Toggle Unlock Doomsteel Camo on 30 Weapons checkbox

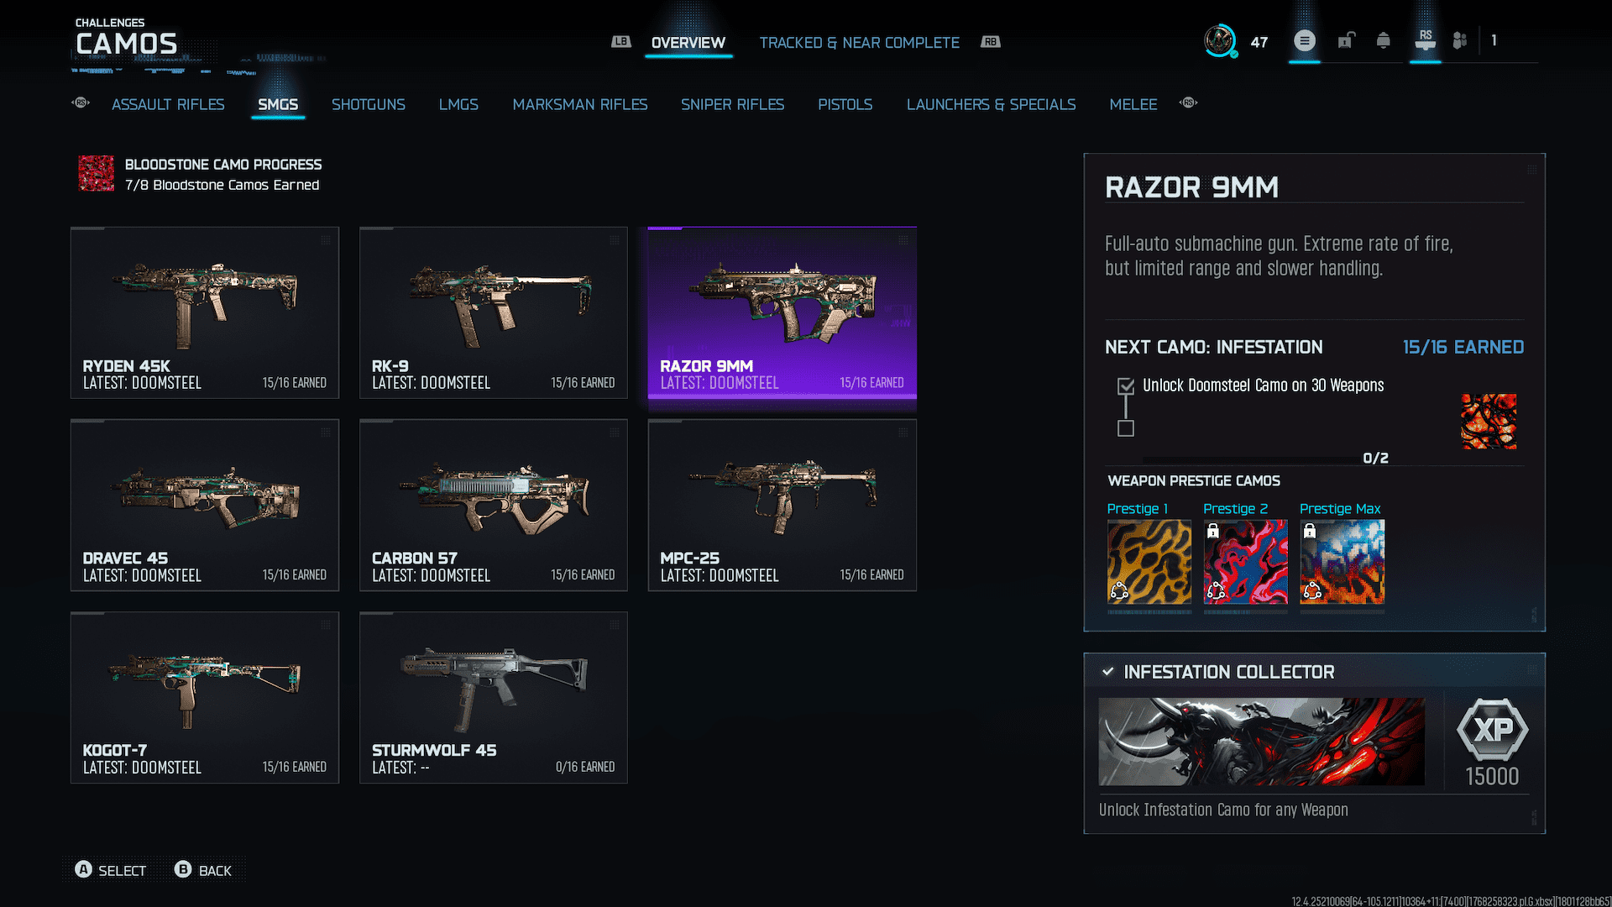[x=1126, y=386]
